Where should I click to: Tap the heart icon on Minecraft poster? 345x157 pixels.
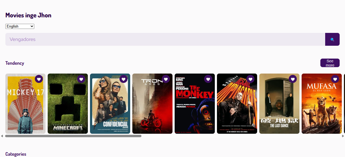point(81,79)
